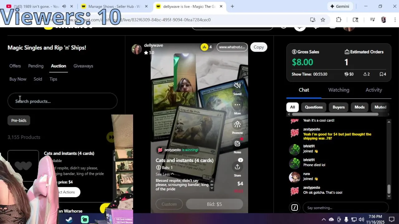Open the Giveaways tab
Image resolution: width=399 pixels, height=224 pixels.
click(83, 66)
